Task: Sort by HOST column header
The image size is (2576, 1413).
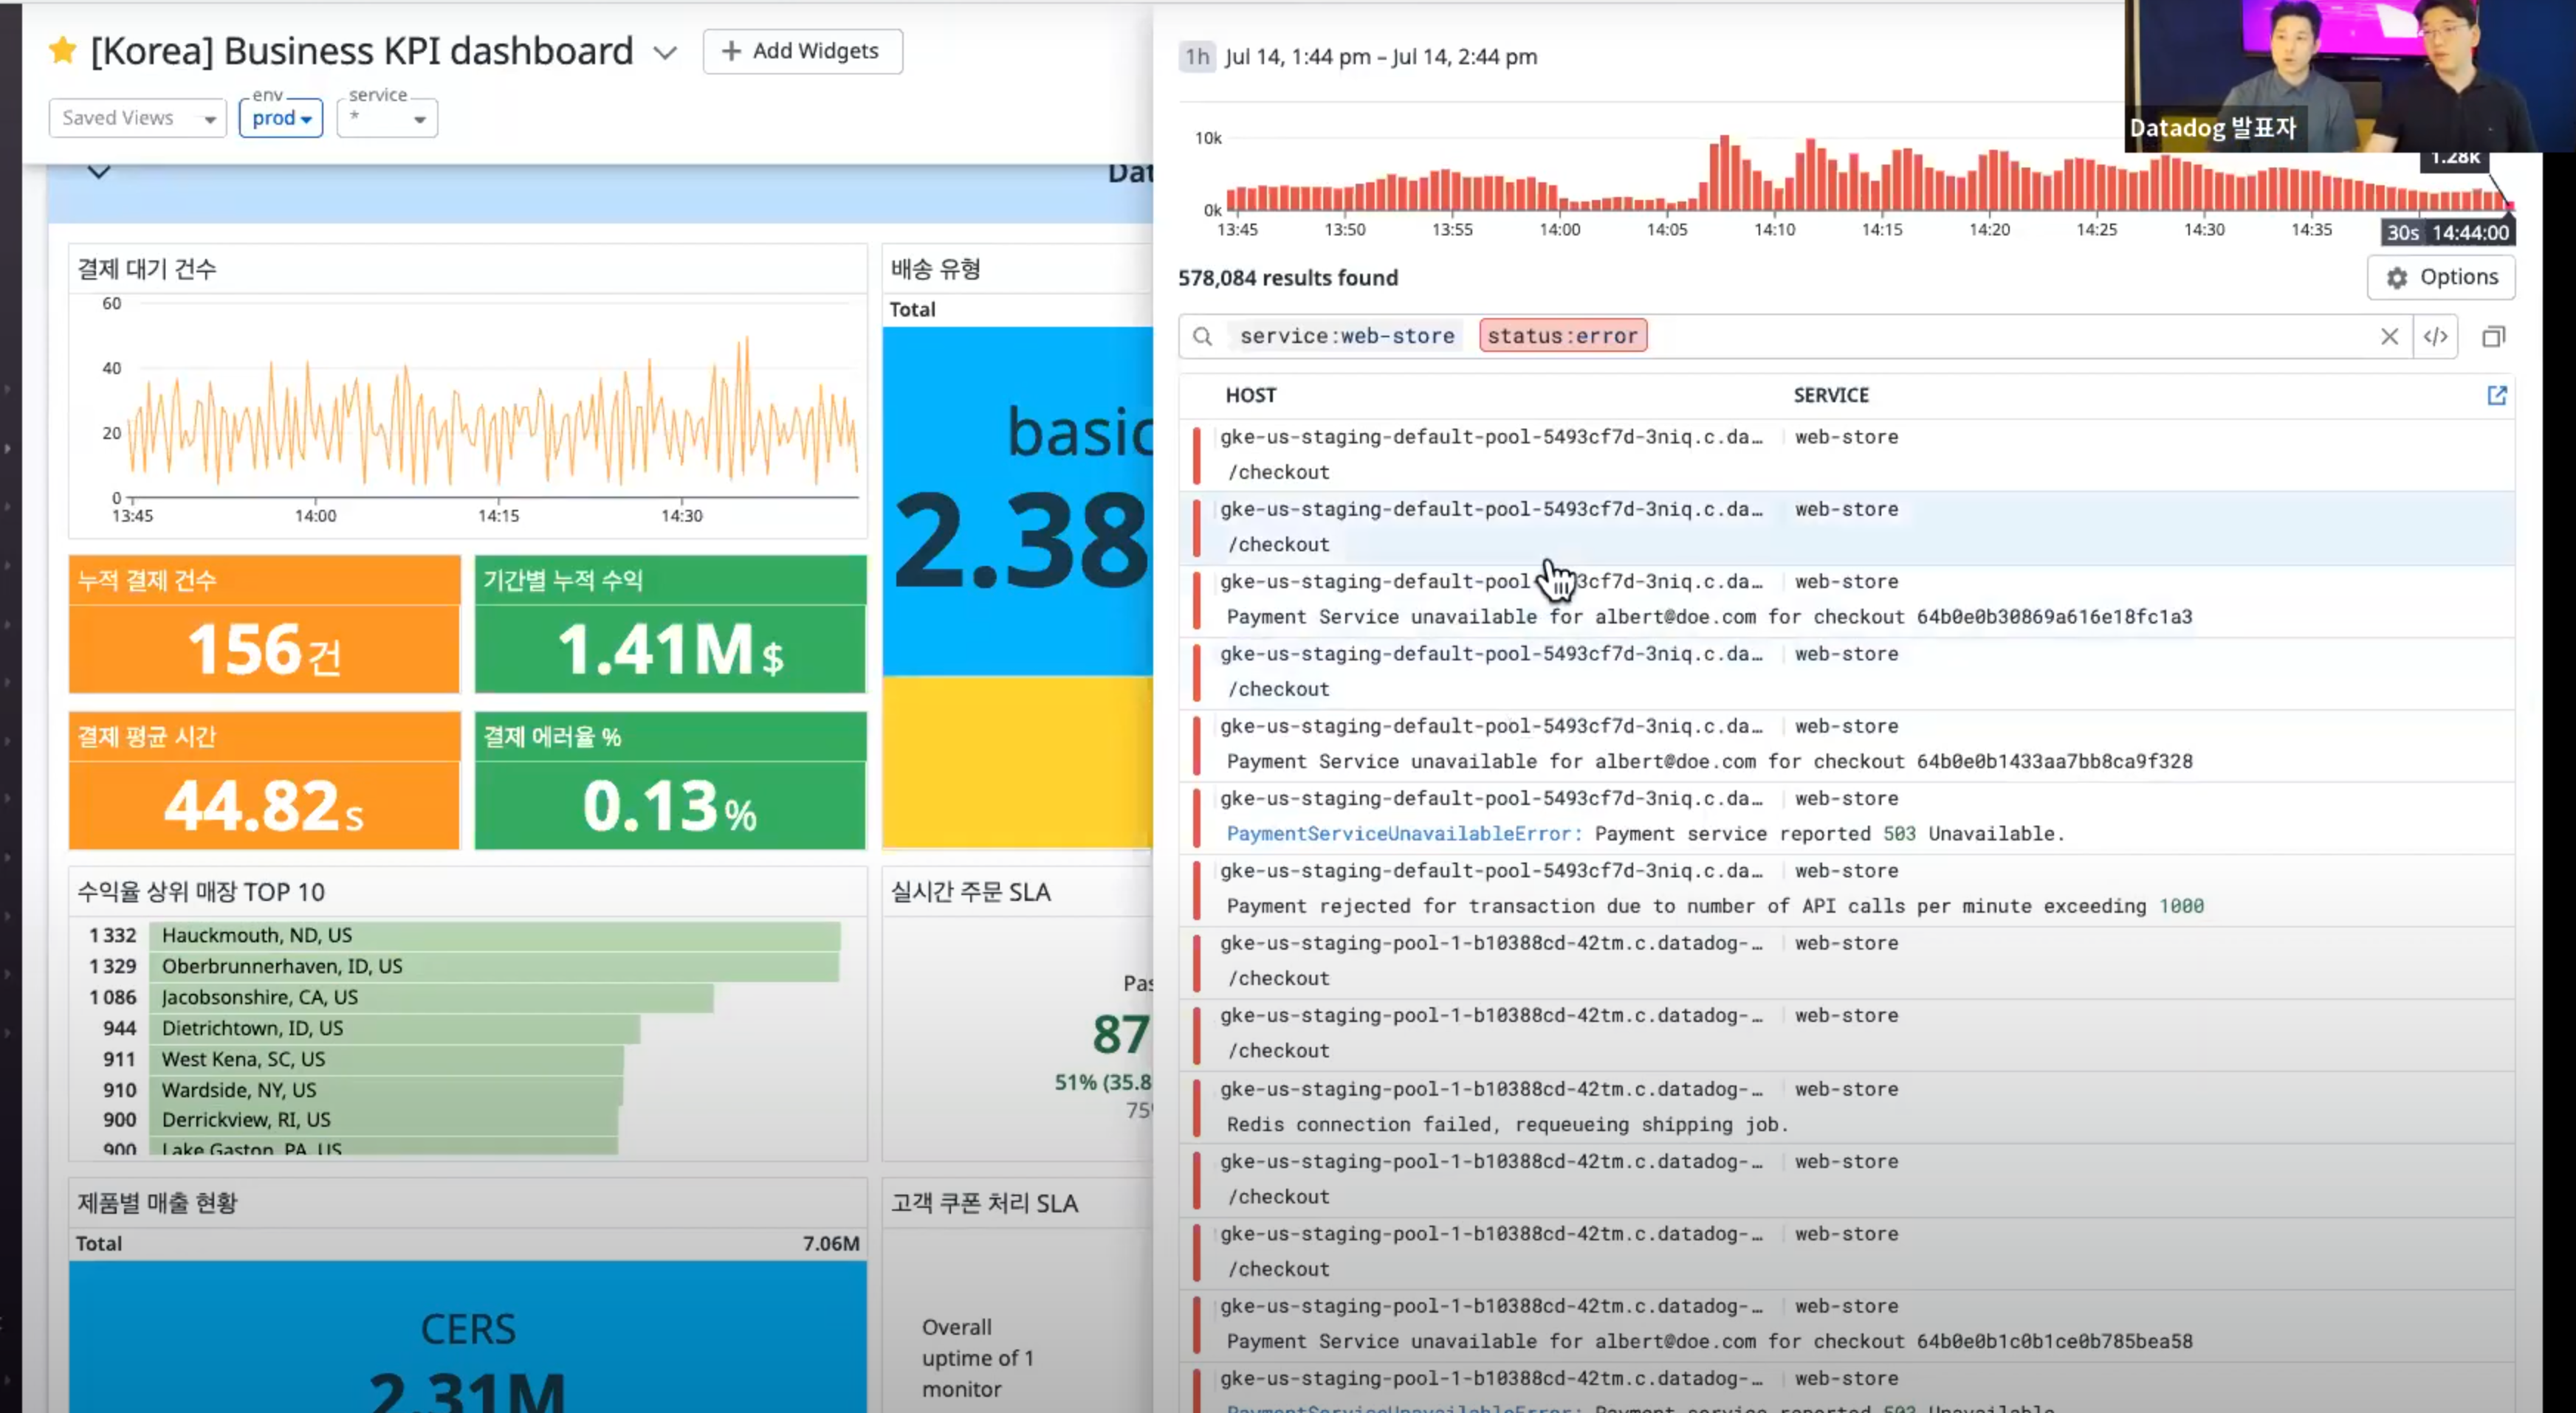Action: tap(1250, 395)
